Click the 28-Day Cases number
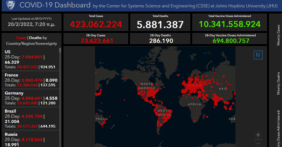 point(97,41)
